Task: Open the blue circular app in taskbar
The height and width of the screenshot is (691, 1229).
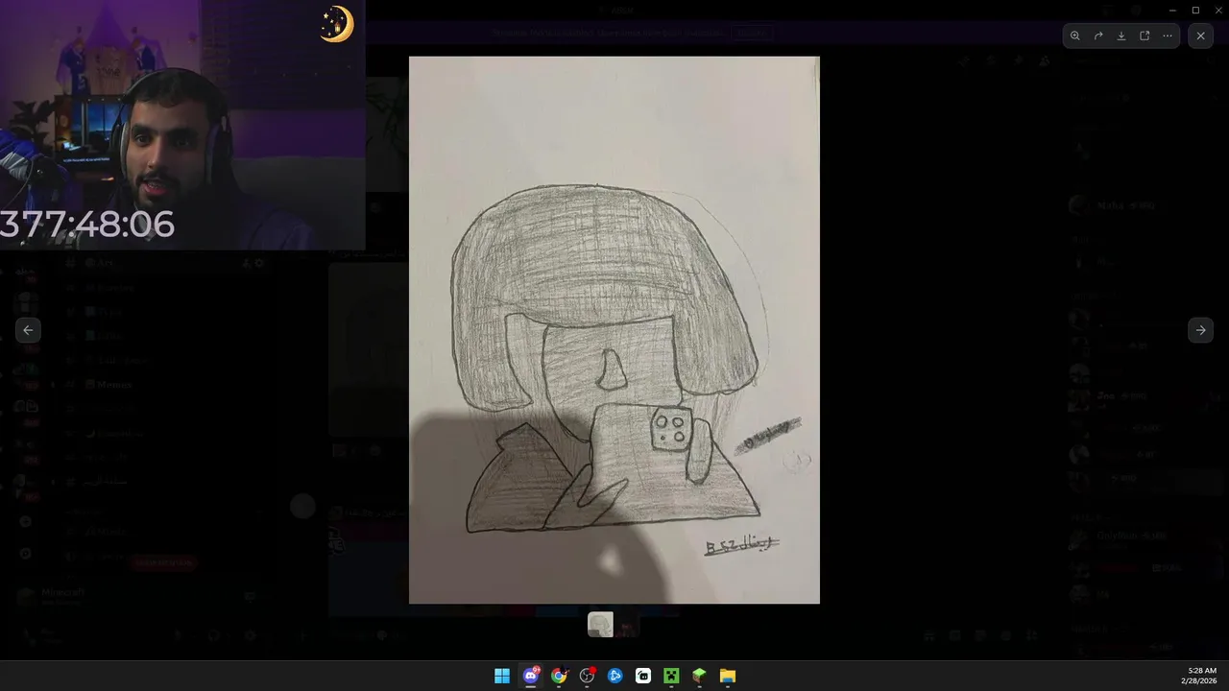Action: pyautogui.click(x=615, y=676)
